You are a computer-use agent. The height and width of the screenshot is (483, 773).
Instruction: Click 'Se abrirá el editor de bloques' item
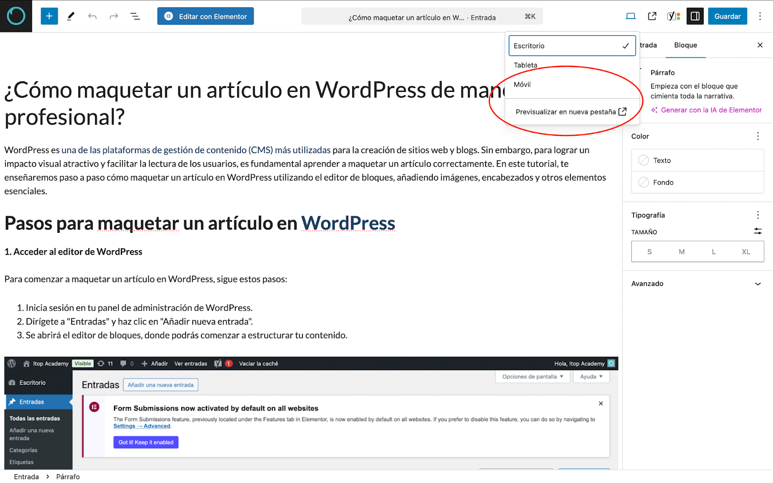186,335
